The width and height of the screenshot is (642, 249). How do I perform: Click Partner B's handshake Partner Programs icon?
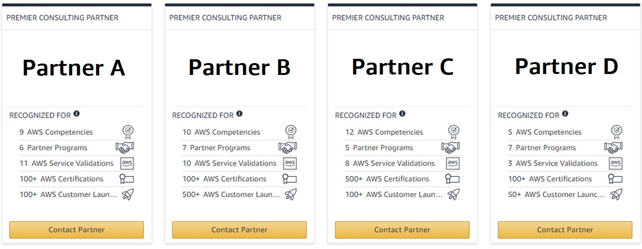(x=288, y=148)
